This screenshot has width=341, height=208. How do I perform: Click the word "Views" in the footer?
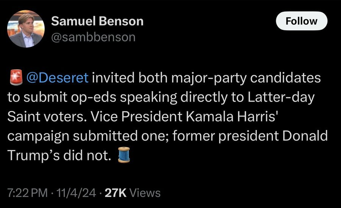(x=145, y=193)
